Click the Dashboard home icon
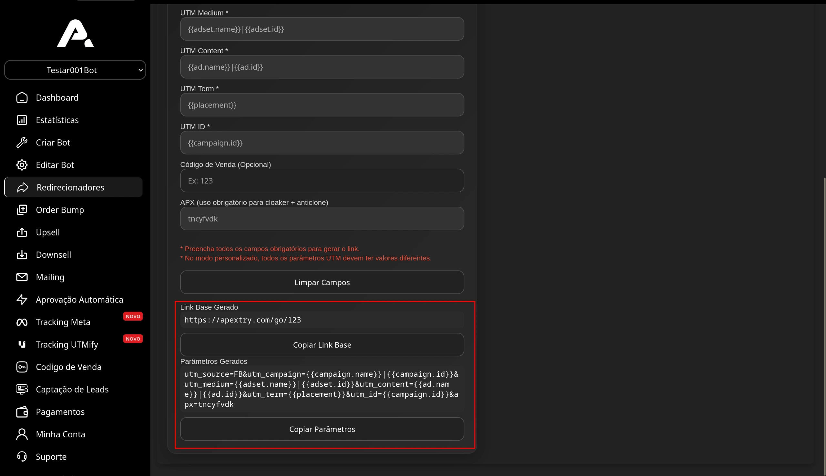 pyautogui.click(x=22, y=98)
